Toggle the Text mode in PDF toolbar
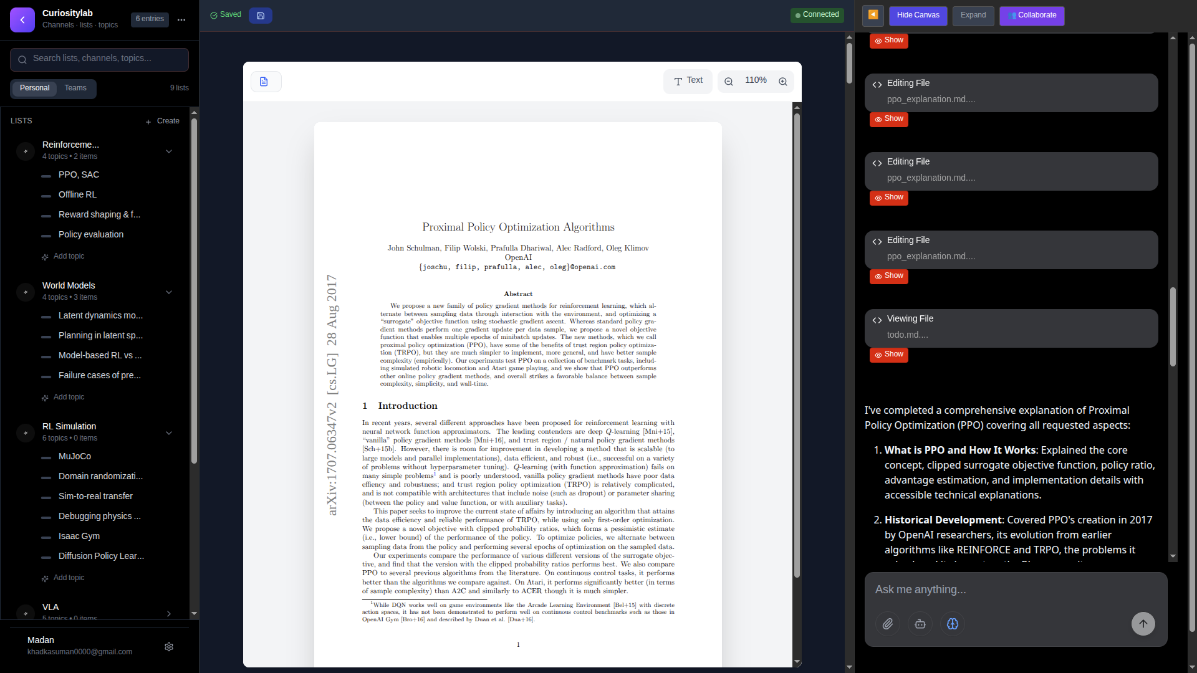 [x=688, y=81]
